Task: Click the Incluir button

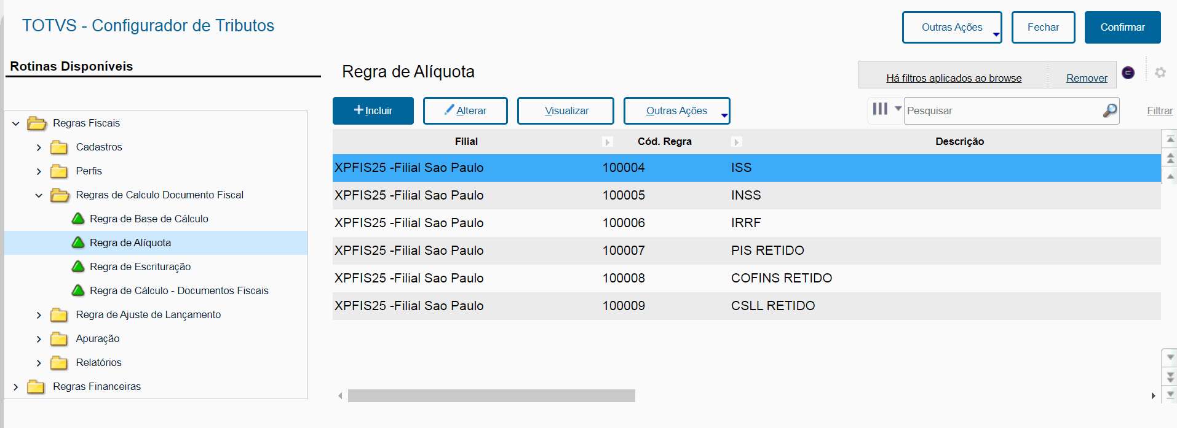Action: tap(373, 111)
